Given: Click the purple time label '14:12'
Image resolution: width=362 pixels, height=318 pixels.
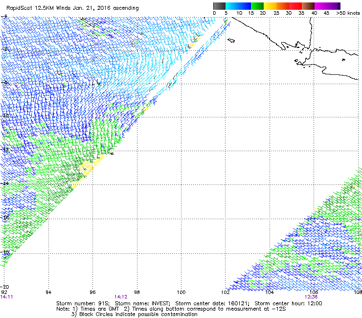Looking at the screenshot, I should (121, 297).
